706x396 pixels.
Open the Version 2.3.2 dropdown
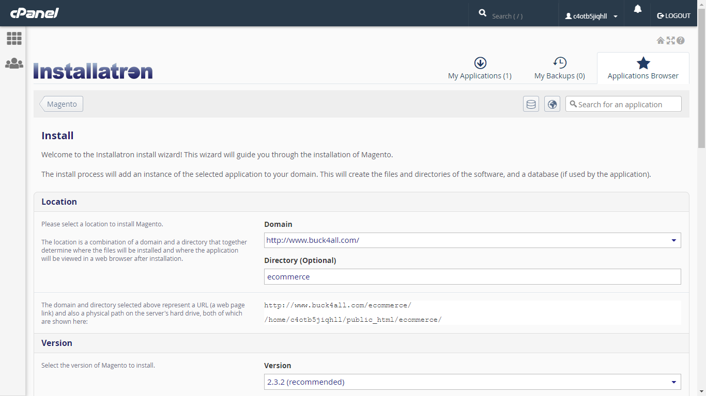(472, 382)
